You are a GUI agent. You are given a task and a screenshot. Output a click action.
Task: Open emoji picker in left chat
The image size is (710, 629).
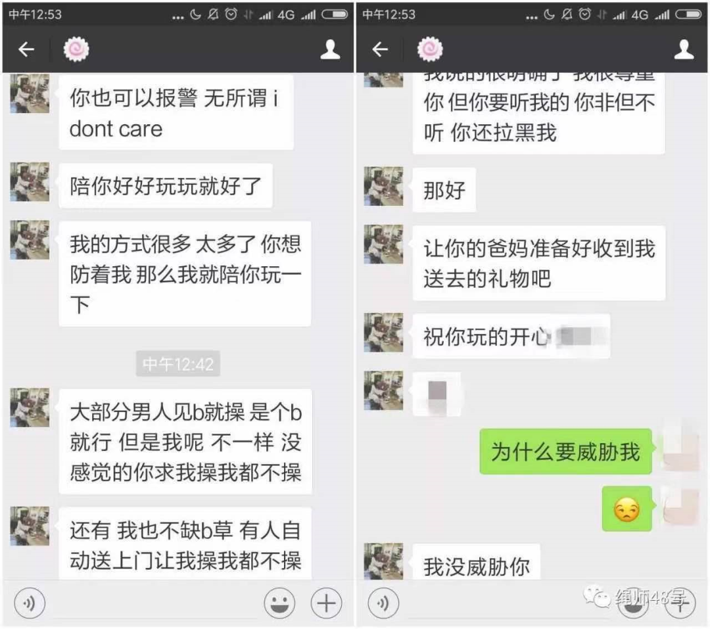click(279, 603)
